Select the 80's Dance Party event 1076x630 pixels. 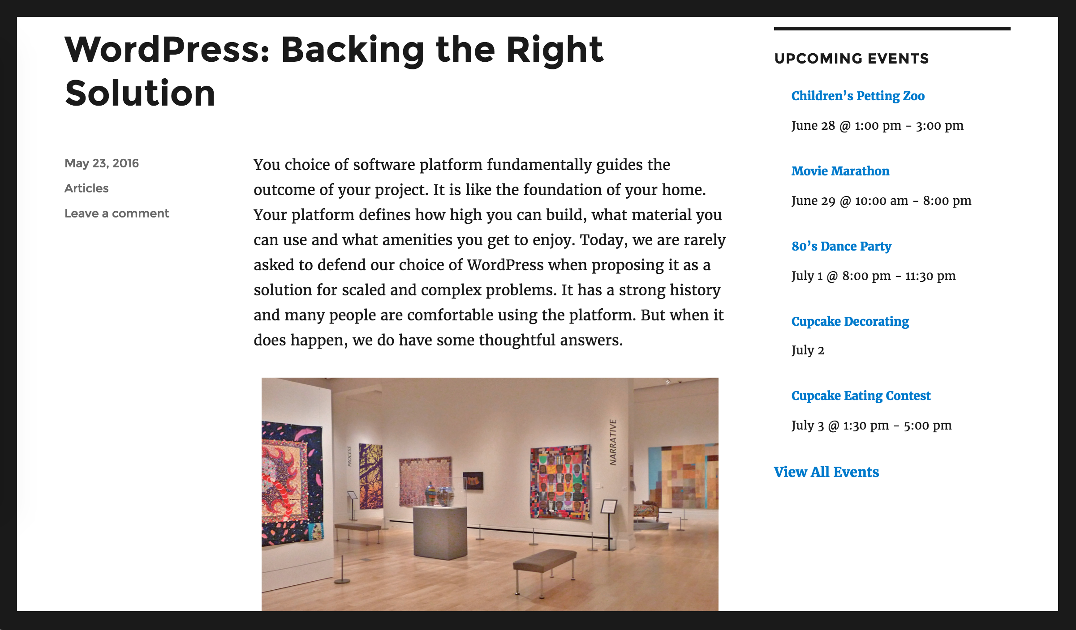[841, 246]
